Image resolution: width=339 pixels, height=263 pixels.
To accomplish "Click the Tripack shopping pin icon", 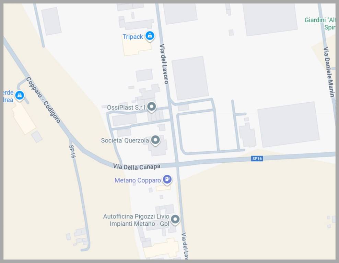I will [150, 36].
